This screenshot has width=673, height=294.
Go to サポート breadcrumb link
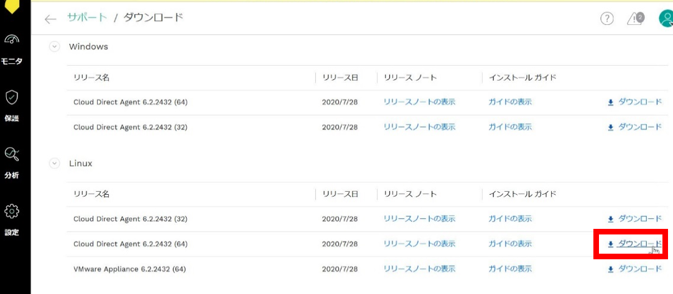pyautogui.click(x=87, y=18)
